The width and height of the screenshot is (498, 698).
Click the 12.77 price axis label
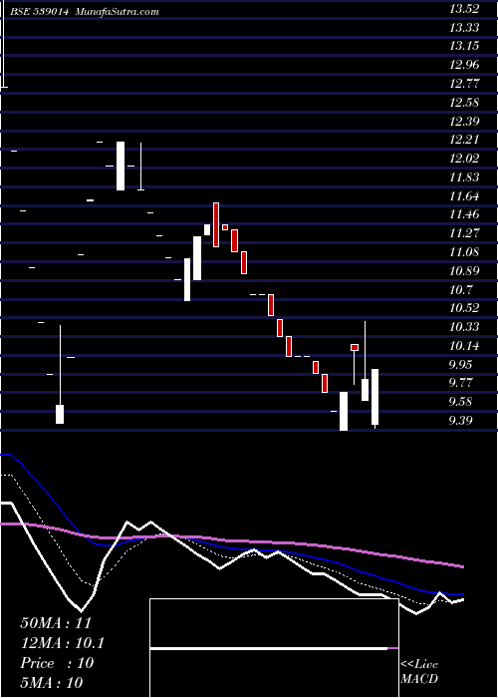tap(464, 84)
